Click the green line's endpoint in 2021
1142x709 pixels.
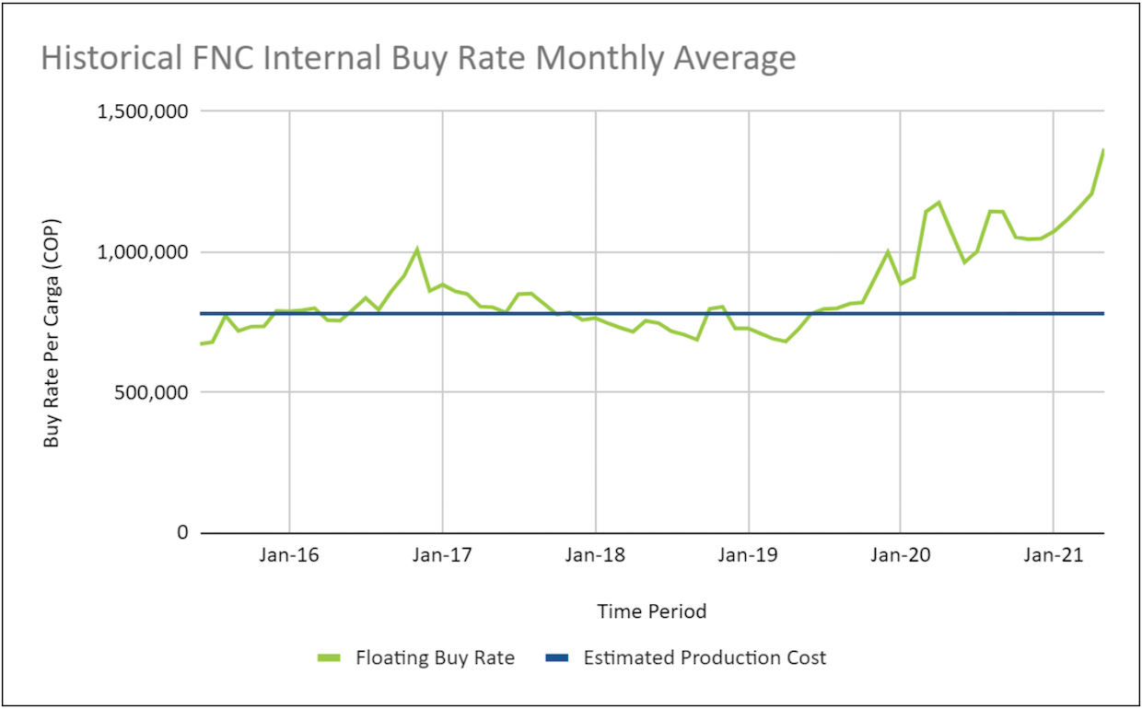[x=1103, y=150]
